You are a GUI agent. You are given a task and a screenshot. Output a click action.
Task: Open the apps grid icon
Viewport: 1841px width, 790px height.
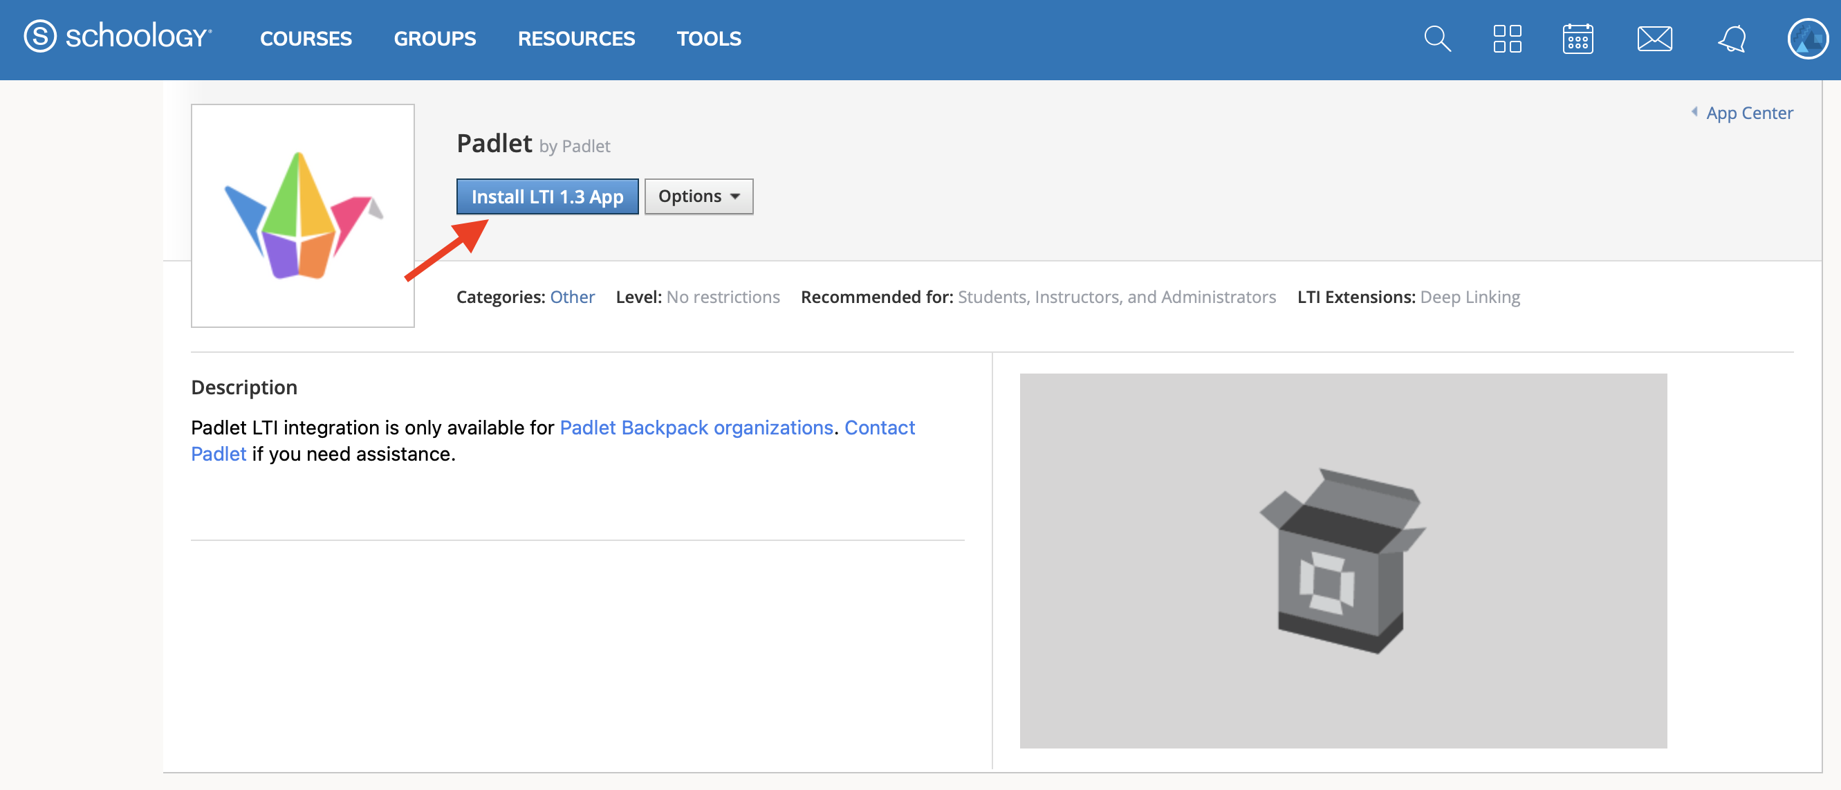pos(1506,39)
